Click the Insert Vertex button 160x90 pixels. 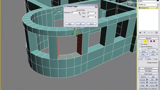pyautogui.click(x=148, y=74)
